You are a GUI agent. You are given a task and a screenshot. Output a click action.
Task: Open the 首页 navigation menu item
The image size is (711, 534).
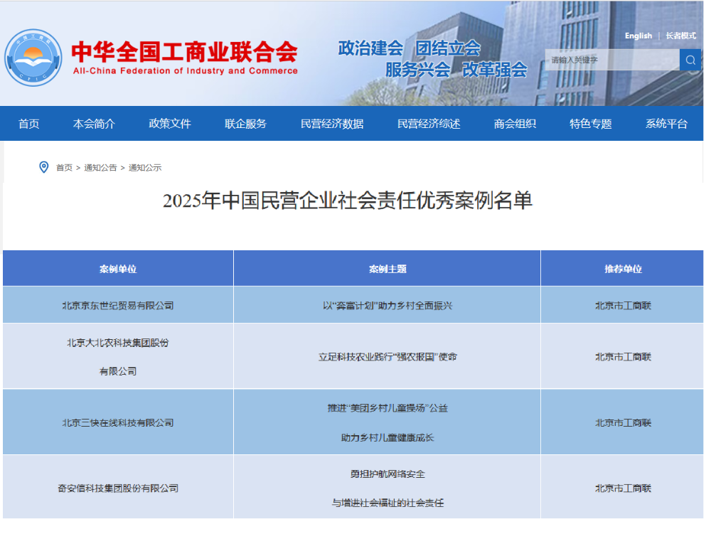28,123
